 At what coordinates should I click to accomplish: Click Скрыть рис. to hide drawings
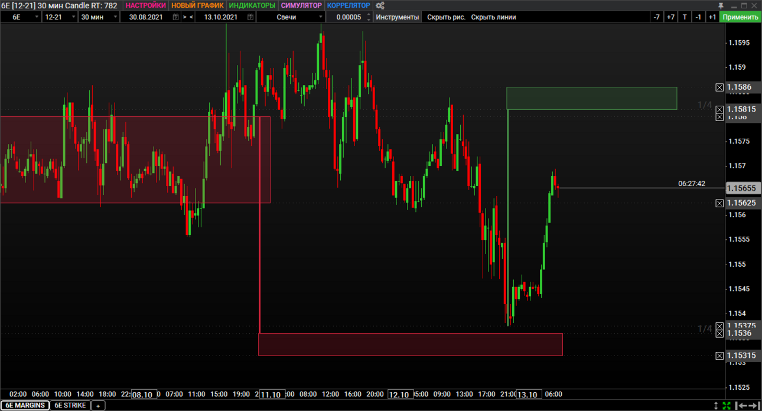point(446,17)
